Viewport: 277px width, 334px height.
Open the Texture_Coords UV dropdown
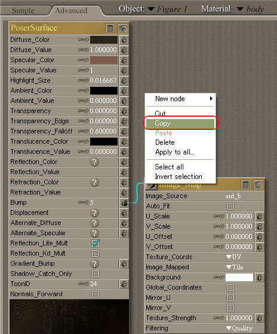coord(233,257)
